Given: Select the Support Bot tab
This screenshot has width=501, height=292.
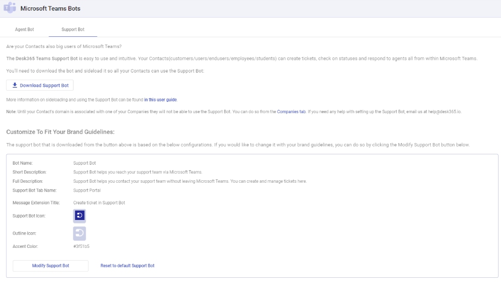Looking at the screenshot, I should pos(73,29).
